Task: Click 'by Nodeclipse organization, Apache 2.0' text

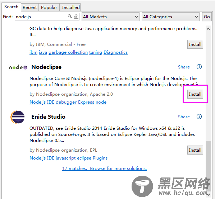Action: point(71,94)
